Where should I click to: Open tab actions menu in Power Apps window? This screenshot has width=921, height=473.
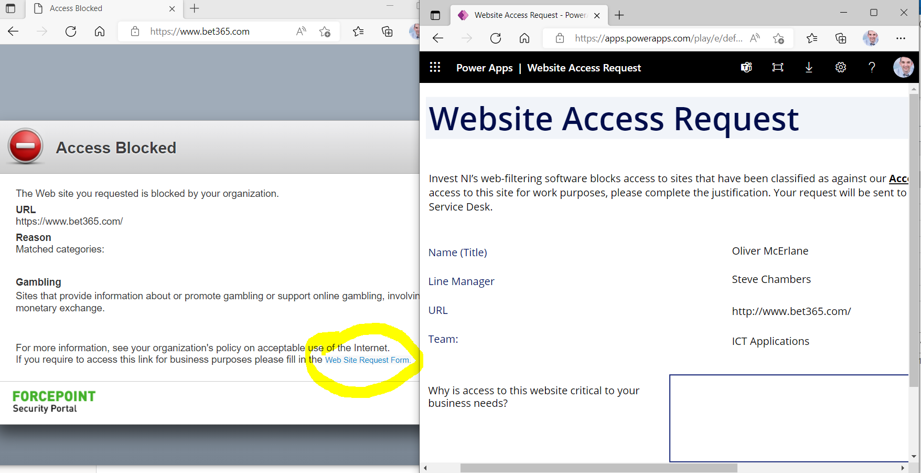click(x=435, y=15)
